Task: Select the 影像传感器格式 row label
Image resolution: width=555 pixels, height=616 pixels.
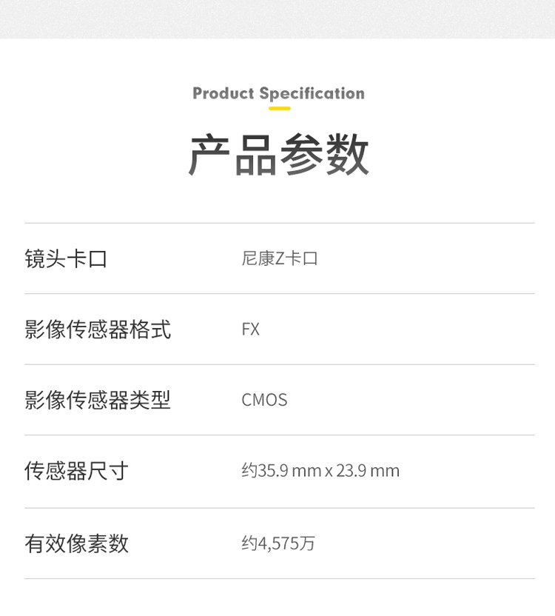Action: click(98, 329)
